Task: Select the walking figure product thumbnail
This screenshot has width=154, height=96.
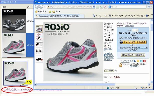Action: pos(39,37)
